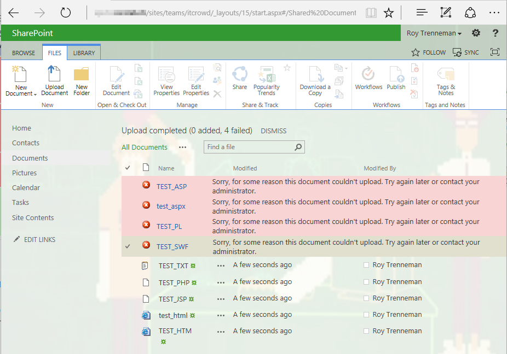
Task: Switch to the BROWSE ribbon tab
Action: click(x=24, y=53)
